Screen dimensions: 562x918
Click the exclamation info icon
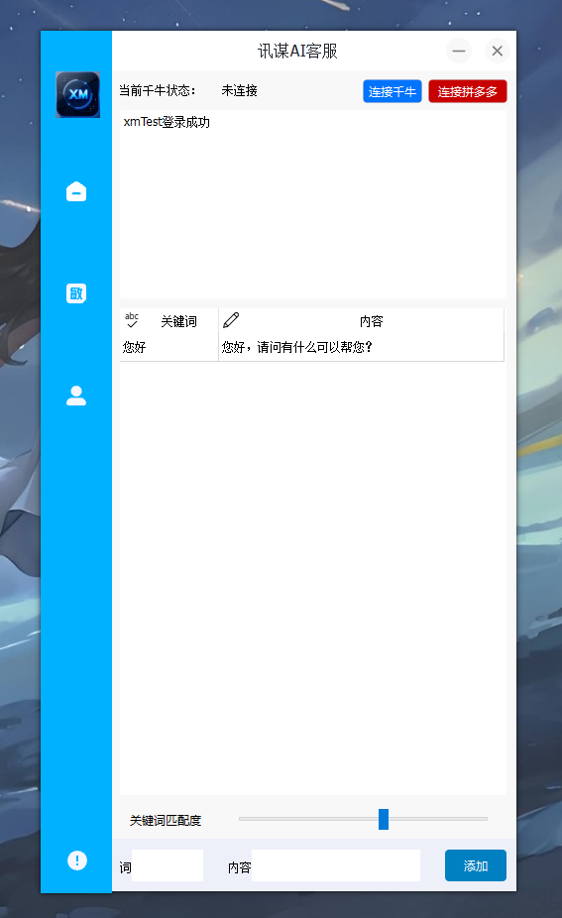tap(76, 861)
